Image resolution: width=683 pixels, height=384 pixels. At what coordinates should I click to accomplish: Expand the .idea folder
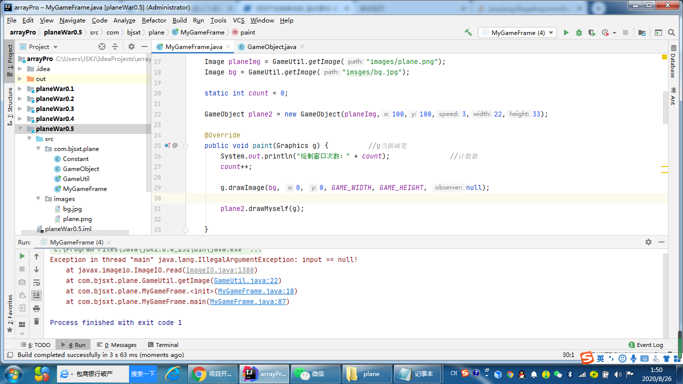pos(20,69)
